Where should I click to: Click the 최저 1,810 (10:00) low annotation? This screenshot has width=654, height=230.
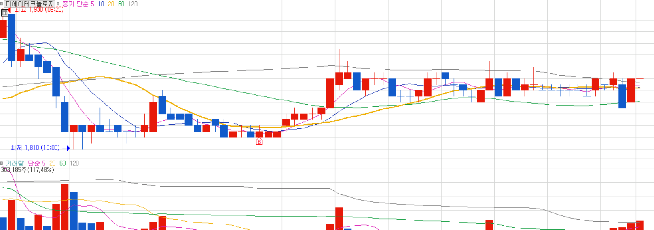point(35,148)
